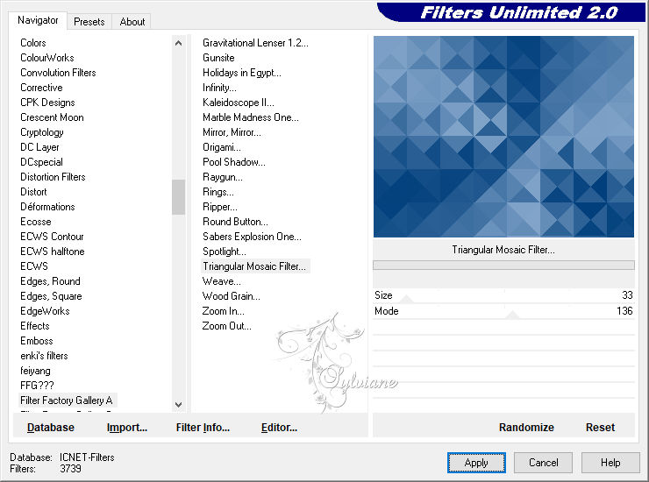
Task: Randomize the filter settings
Action: (x=526, y=427)
